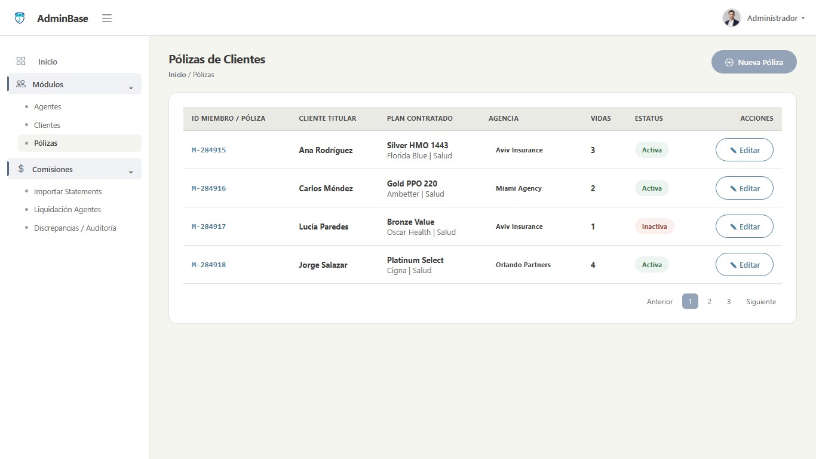Click the Activa badge for Jorge Salazar
Image resolution: width=816 pixels, height=459 pixels.
652,265
